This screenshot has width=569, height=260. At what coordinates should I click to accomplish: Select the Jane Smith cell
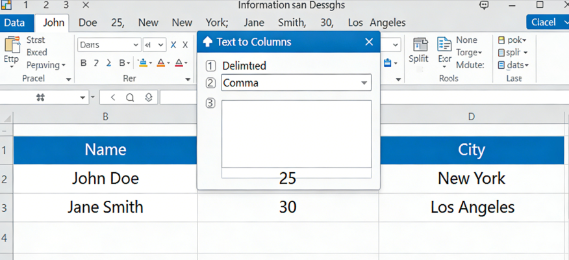point(106,207)
